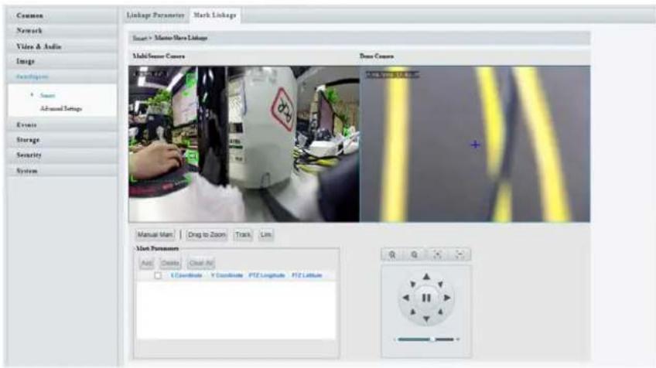Click the empty mark parameters list area
The width and height of the screenshot is (656, 368).
point(237,310)
